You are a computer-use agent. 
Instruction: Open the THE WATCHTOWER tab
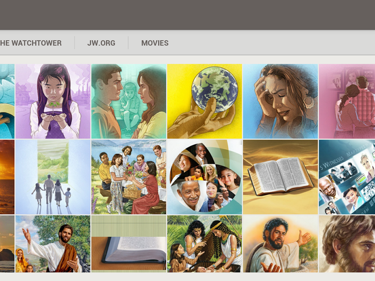click(30, 43)
